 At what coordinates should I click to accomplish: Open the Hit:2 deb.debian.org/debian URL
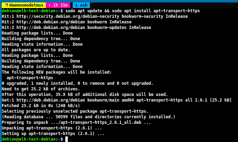tap(51, 22)
